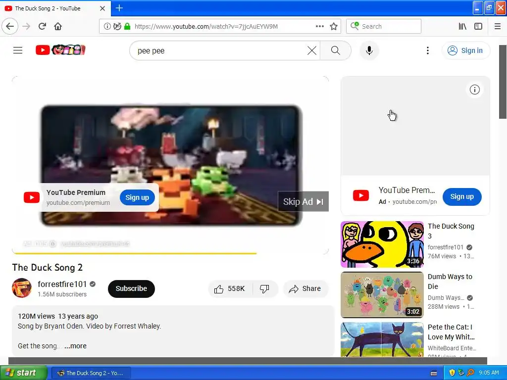Click the video title The Duck Song 2
This screenshot has width=507, height=380.
click(47, 267)
